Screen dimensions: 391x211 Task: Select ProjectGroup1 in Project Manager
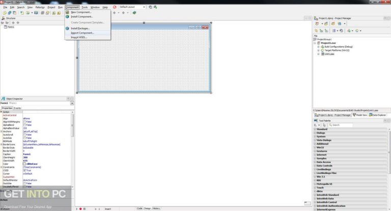(x=324, y=39)
